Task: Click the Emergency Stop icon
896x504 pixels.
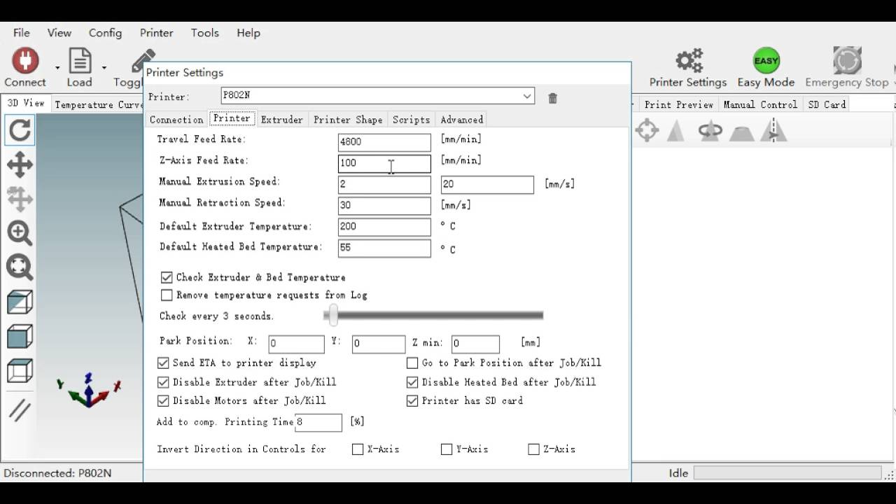Action: point(847,61)
